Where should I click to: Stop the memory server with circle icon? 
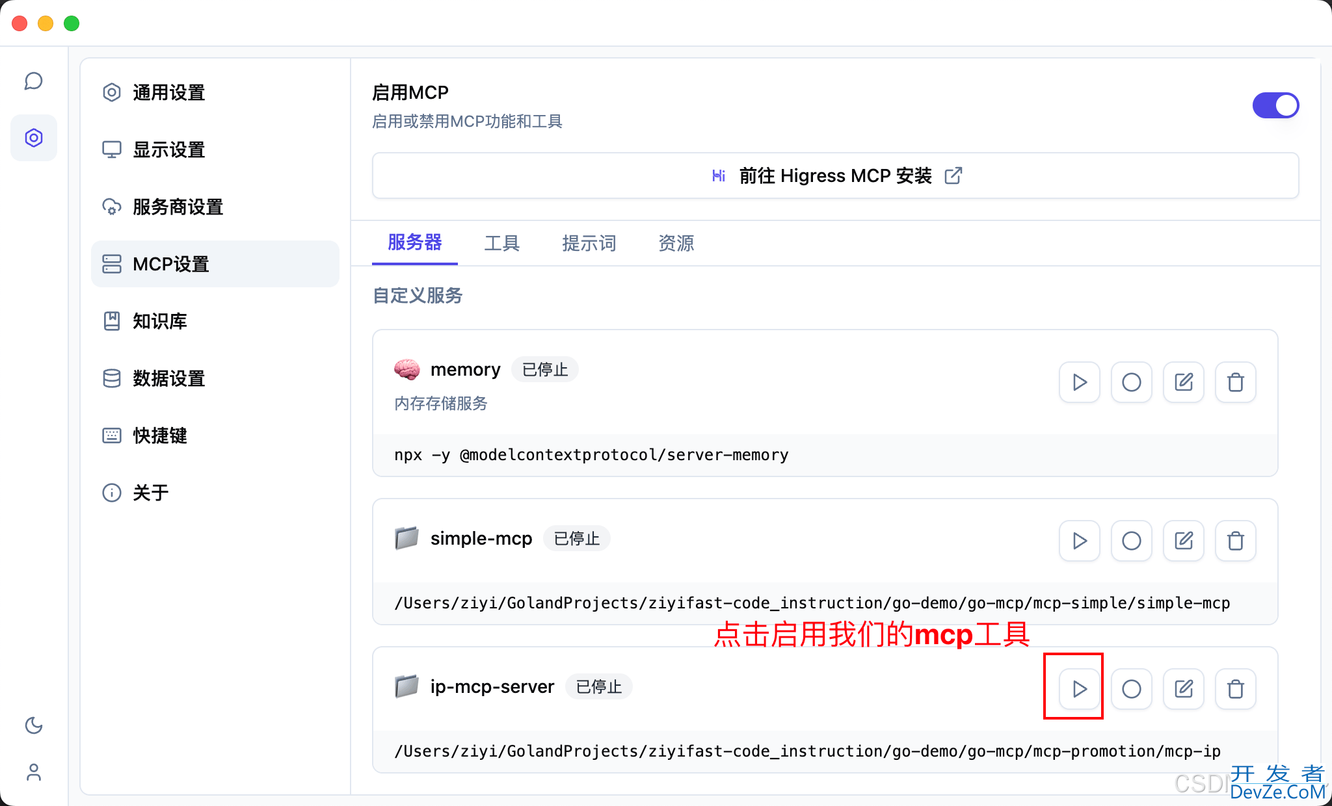[x=1132, y=382]
